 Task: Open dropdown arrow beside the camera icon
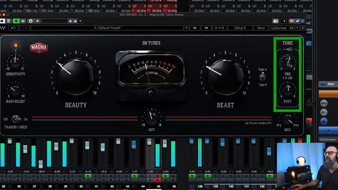click(284, 21)
